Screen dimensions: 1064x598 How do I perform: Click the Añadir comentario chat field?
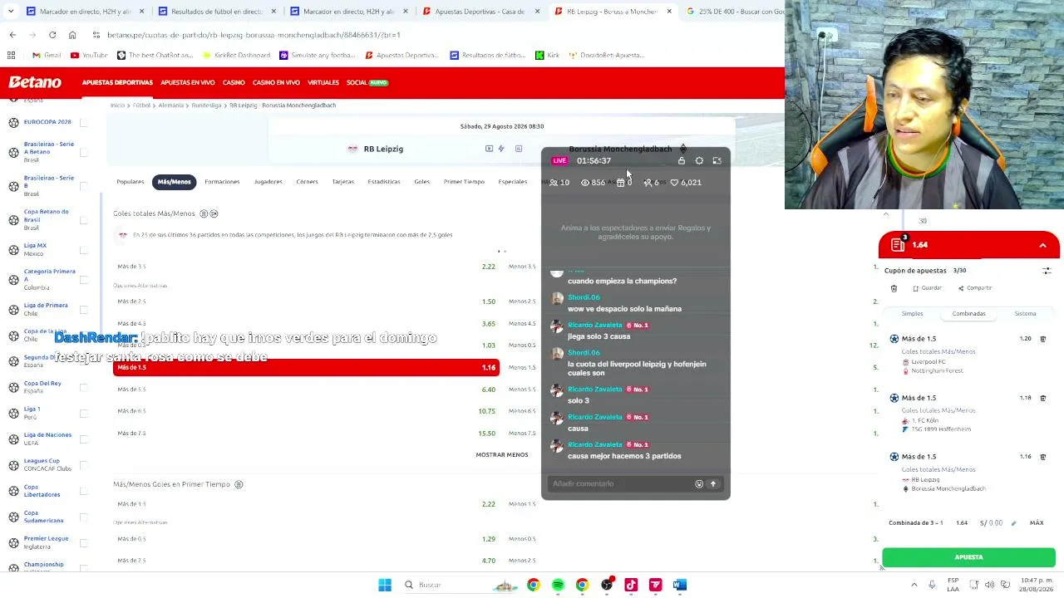(622, 484)
